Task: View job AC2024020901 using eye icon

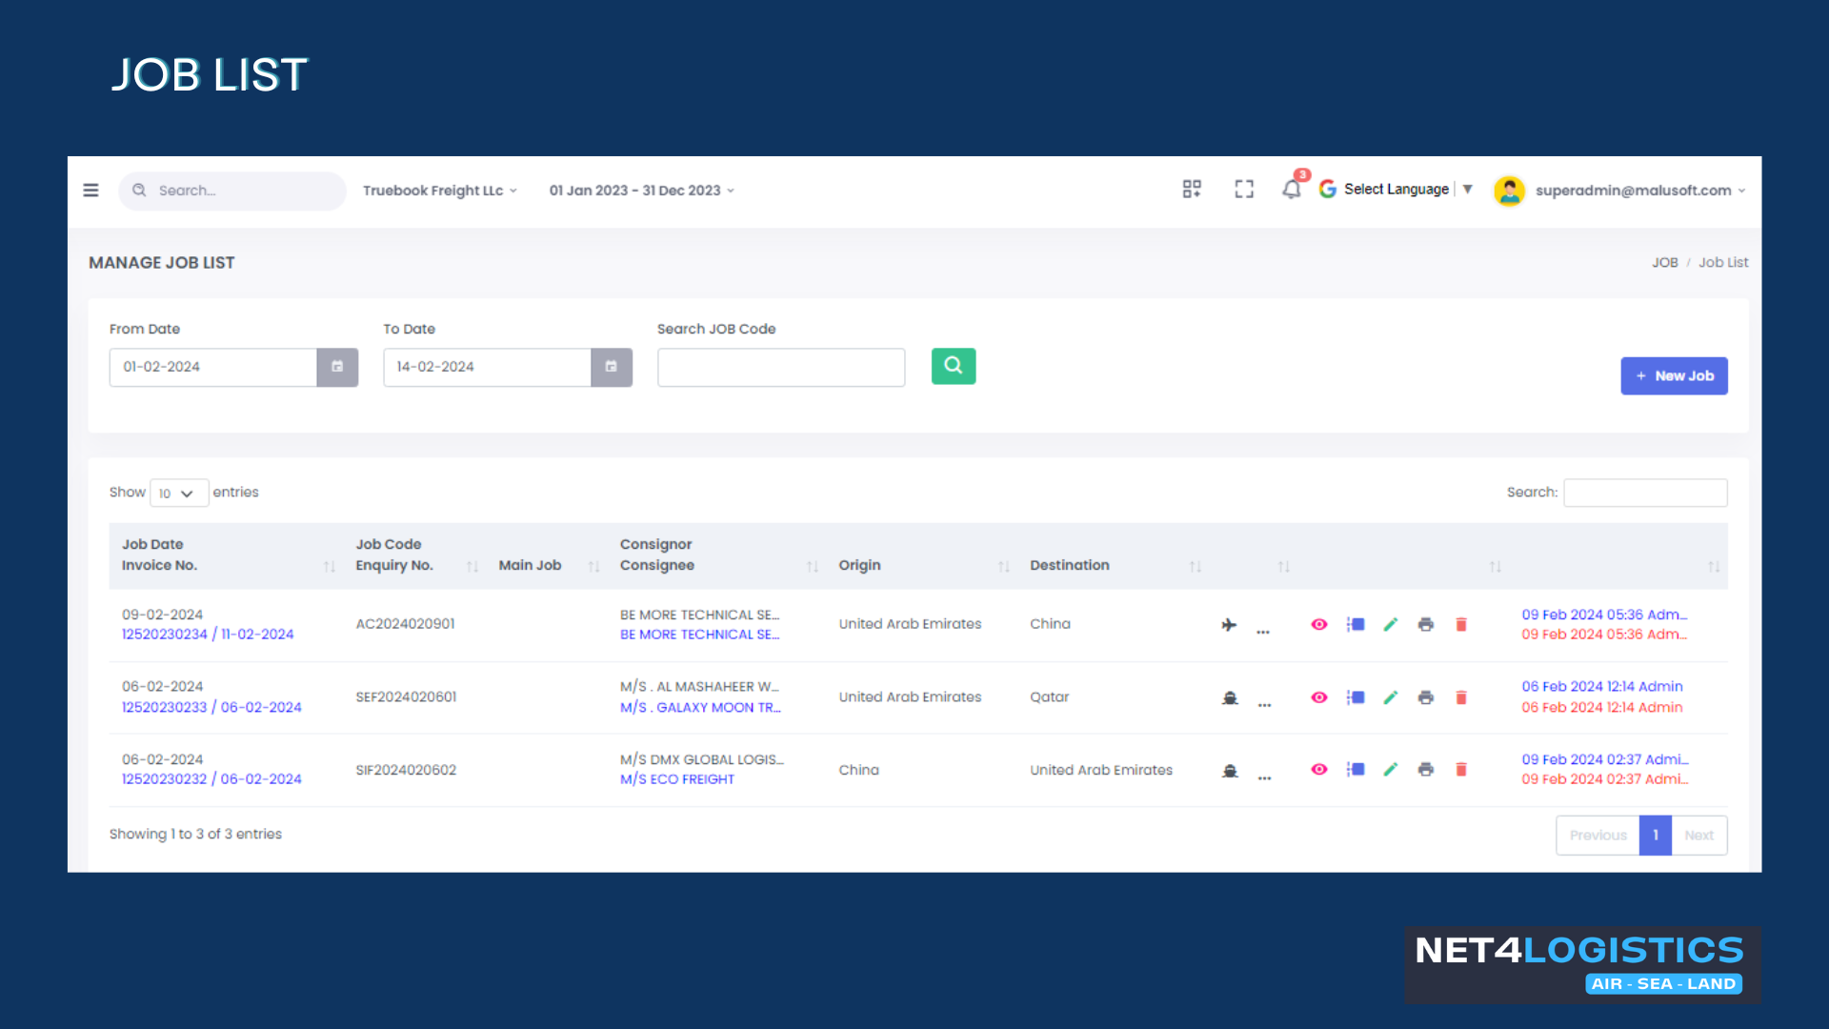Action: point(1319,625)
